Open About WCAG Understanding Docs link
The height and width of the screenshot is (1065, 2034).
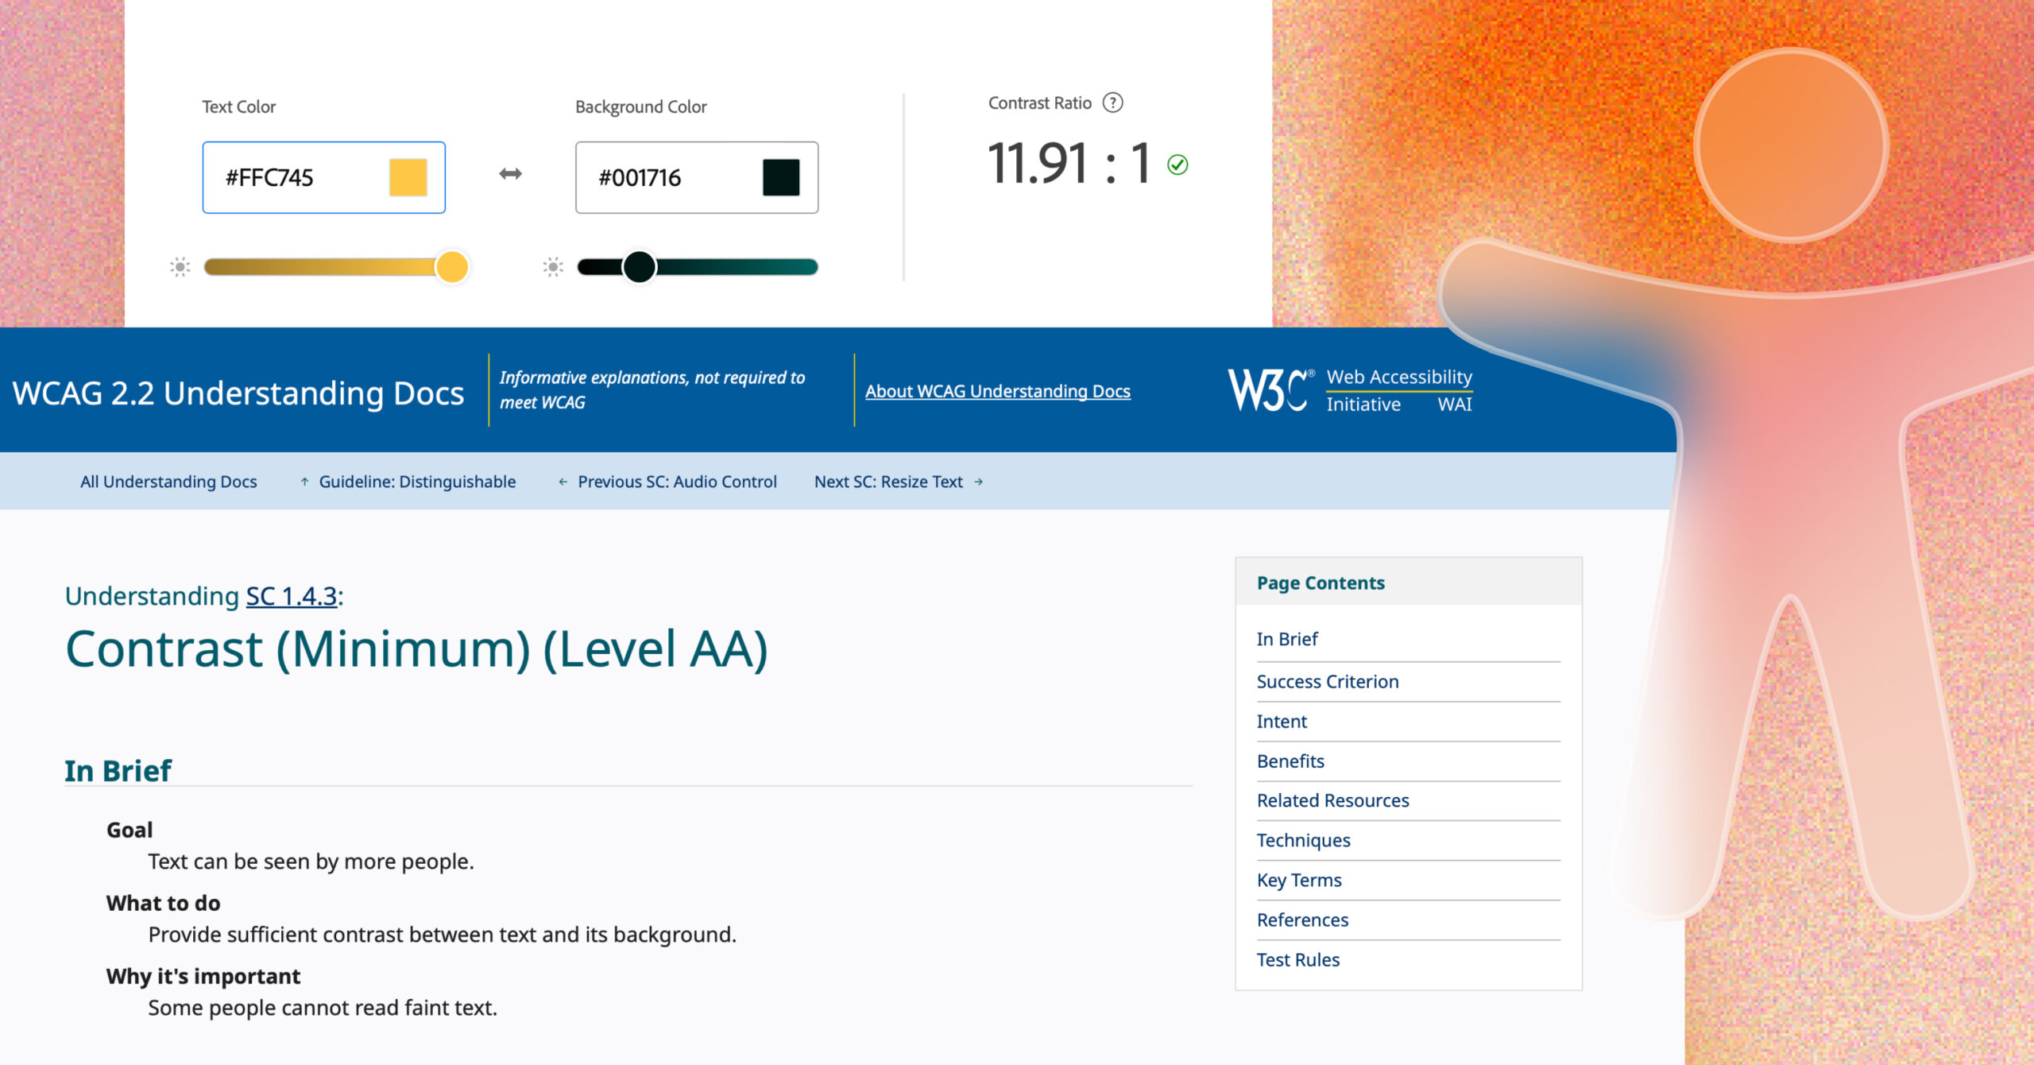tap(998, 391)
